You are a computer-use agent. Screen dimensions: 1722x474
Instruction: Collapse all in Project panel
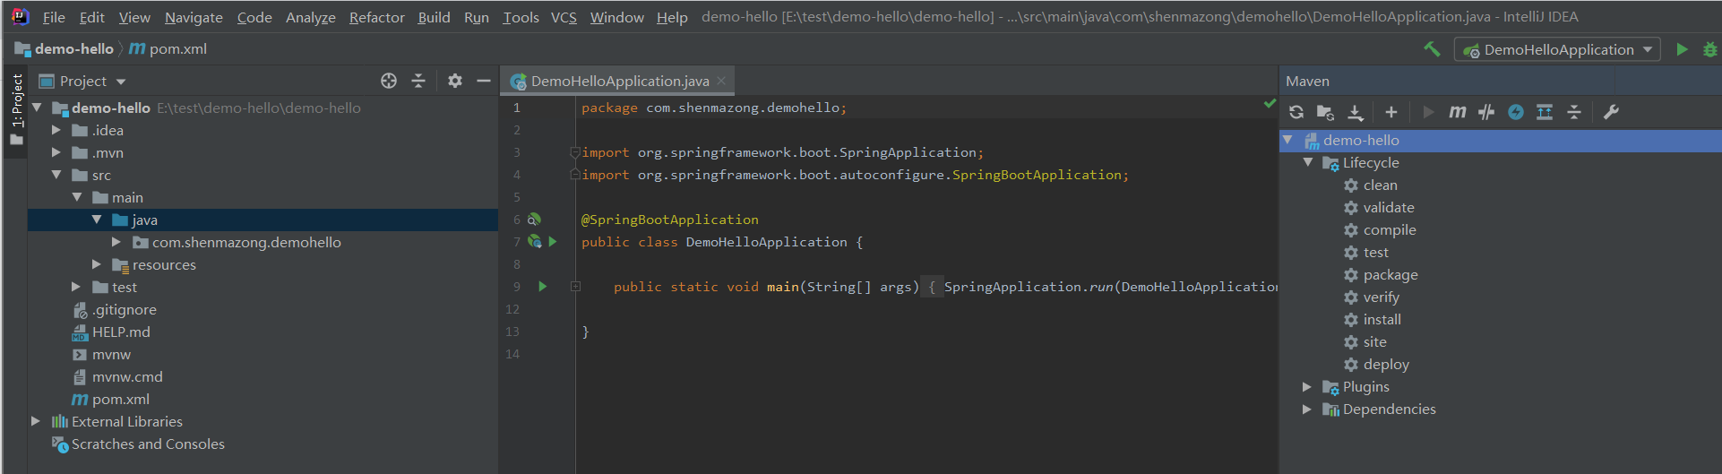[x=418, y=81]
